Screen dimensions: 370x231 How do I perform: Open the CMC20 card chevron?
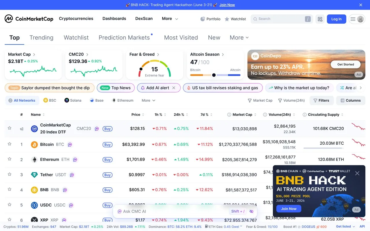87,54
